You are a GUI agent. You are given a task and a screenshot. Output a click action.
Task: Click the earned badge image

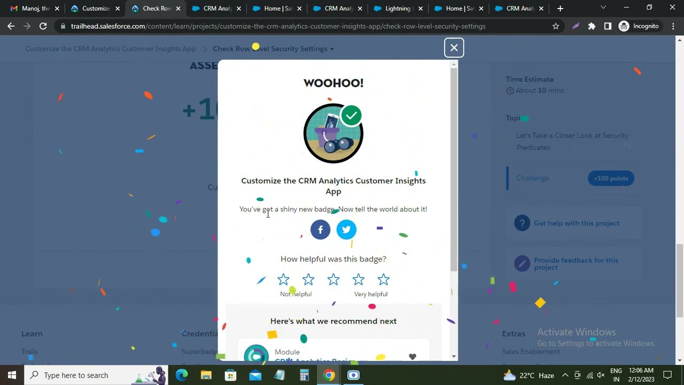(x=333, y=133)
